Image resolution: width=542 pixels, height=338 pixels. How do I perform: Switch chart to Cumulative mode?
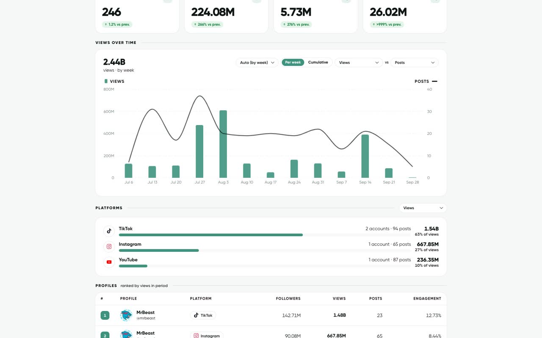pos(318,63)
